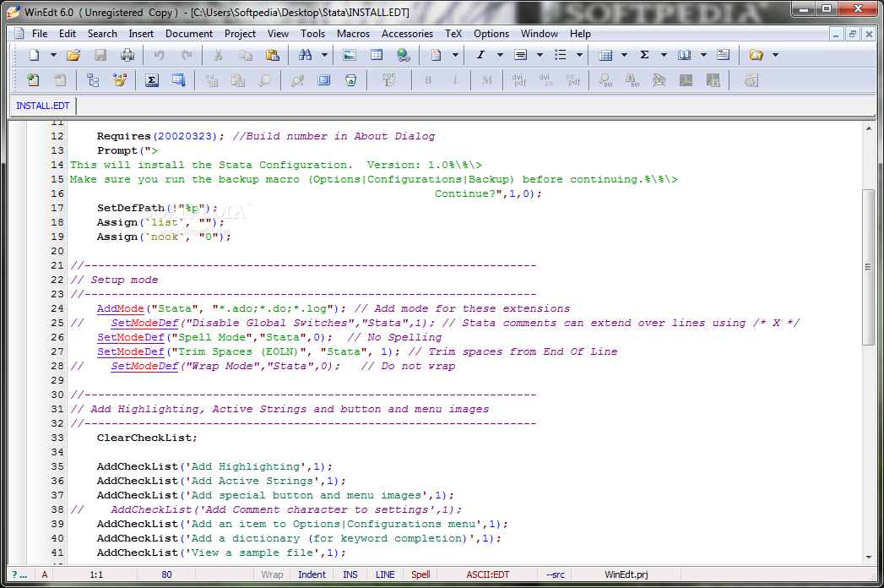This screenshot has width=884, height=588.
Task: Click the recycle bin erase output icon
Action: (x=350, y=80)
